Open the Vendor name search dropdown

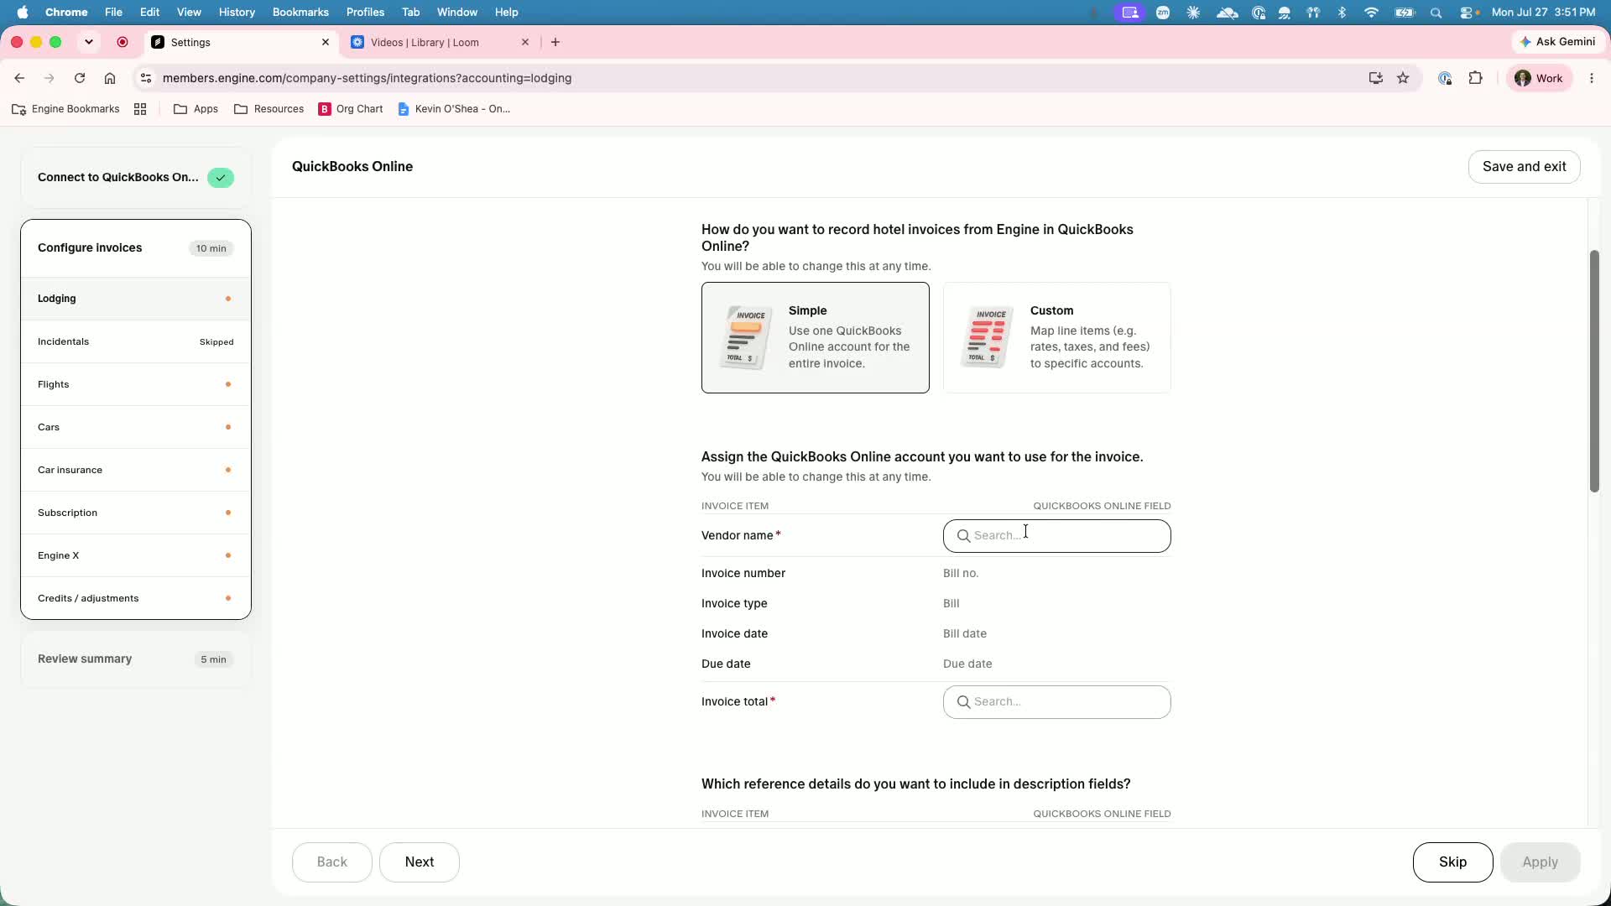1057,536
